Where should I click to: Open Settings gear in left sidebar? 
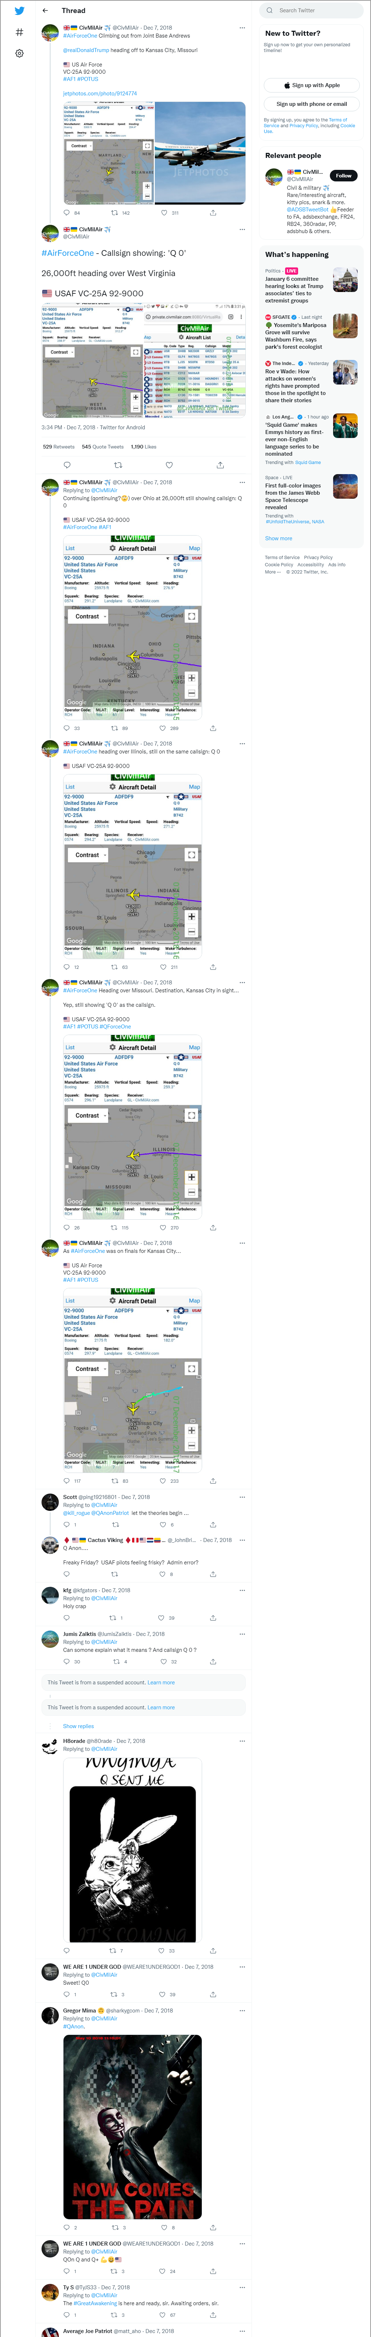click(x=19, y=53)
